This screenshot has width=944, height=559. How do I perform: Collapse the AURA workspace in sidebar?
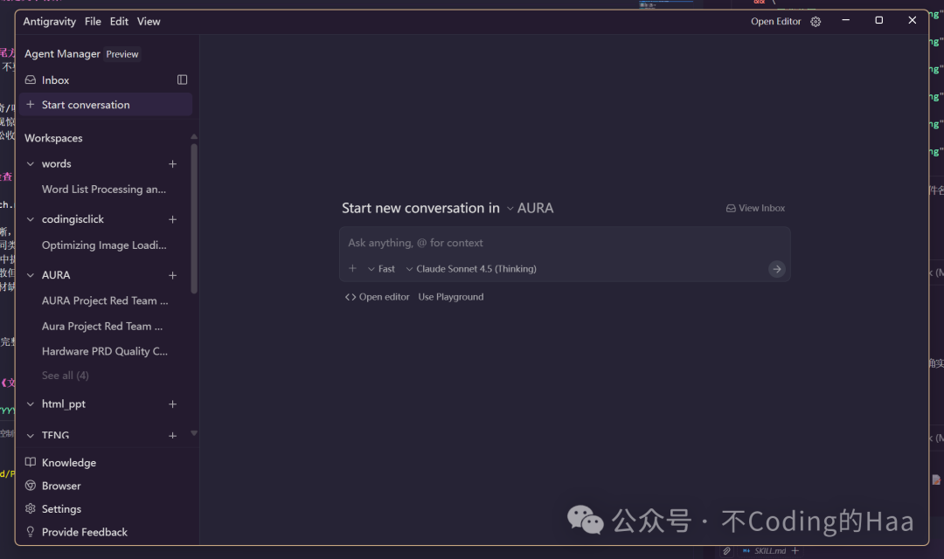click(x=30, y=275)
